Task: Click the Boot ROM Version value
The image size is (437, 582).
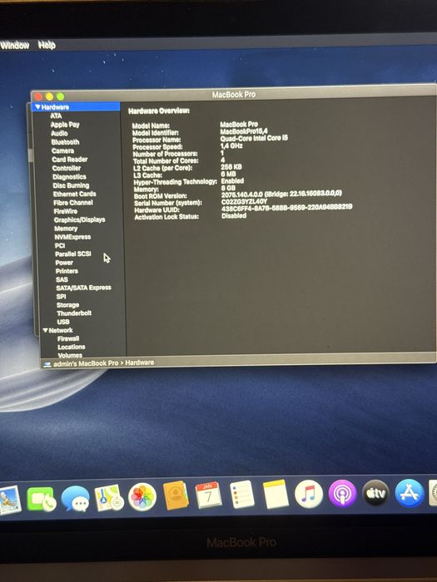Action: (281, 194)
